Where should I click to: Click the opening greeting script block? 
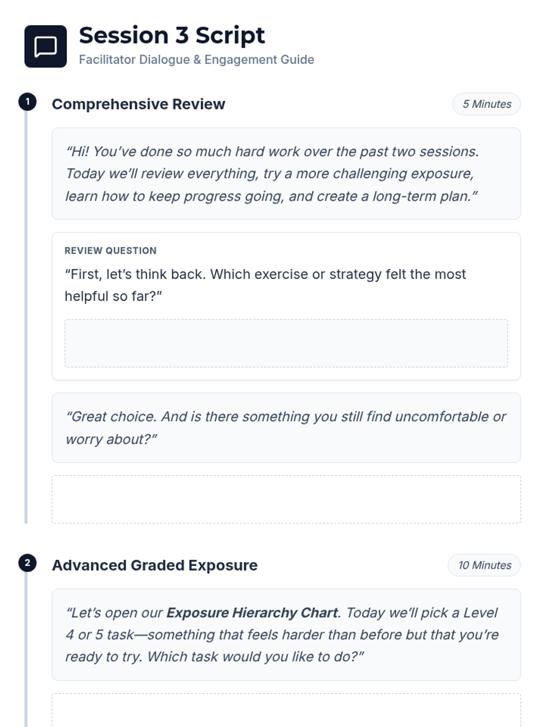[286, 174]
